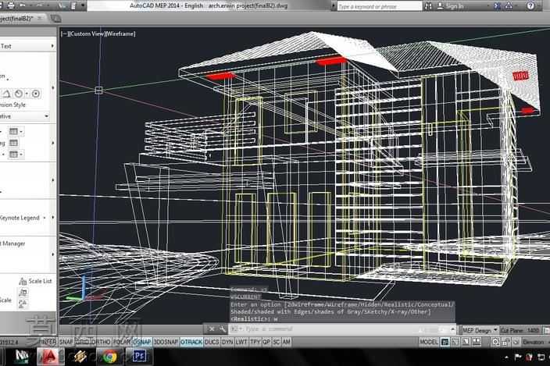
Task: Open the MEP Design workspace dropdown
Action: (480, 330)
